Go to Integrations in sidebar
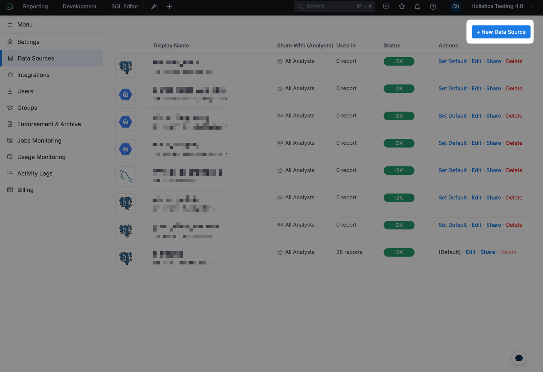 tap(33, 75)
